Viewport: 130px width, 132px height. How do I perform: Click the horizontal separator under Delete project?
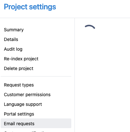click(36, 76)
